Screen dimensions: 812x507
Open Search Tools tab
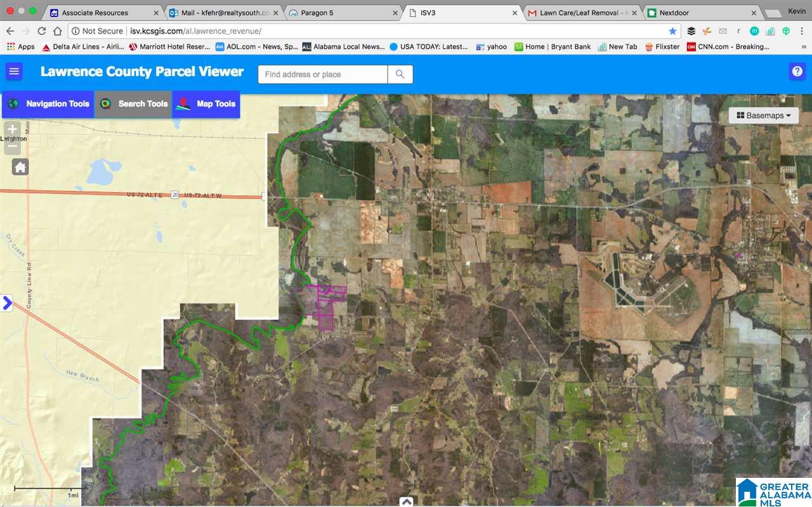[x=134, y=104]
